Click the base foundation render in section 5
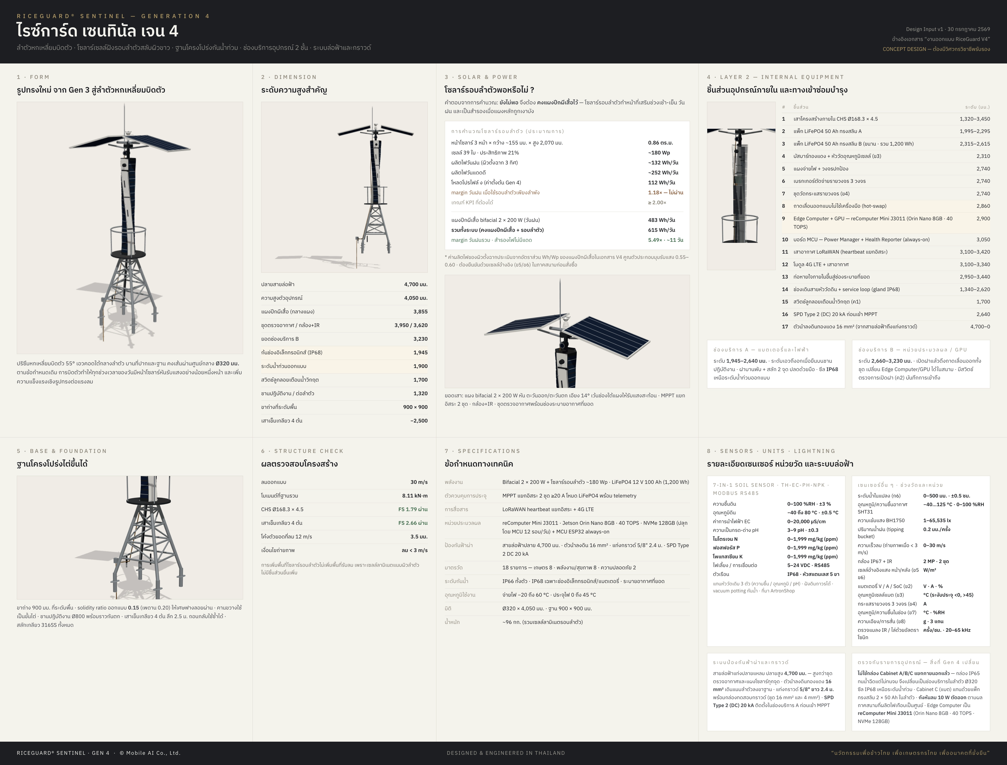 (x=130, y=537)
